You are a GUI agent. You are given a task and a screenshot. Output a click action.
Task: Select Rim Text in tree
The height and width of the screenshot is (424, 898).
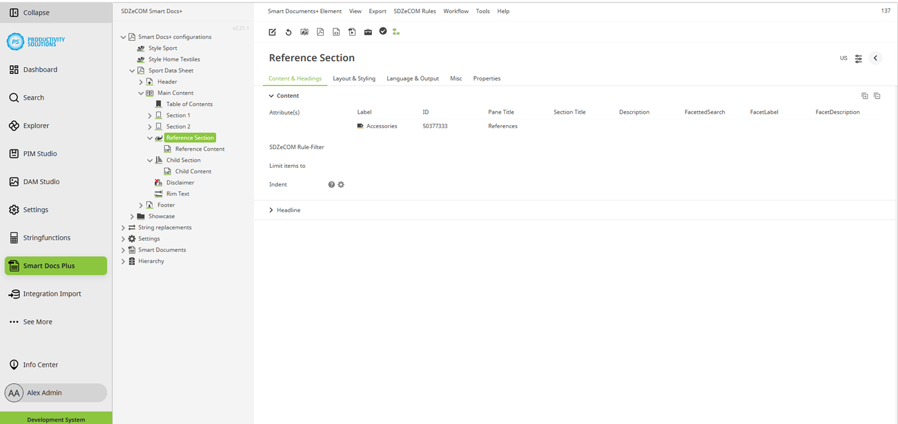pos(178,194)
